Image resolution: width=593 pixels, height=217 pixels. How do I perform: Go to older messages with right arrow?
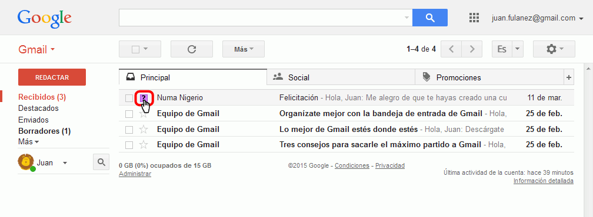pos(472,49)
